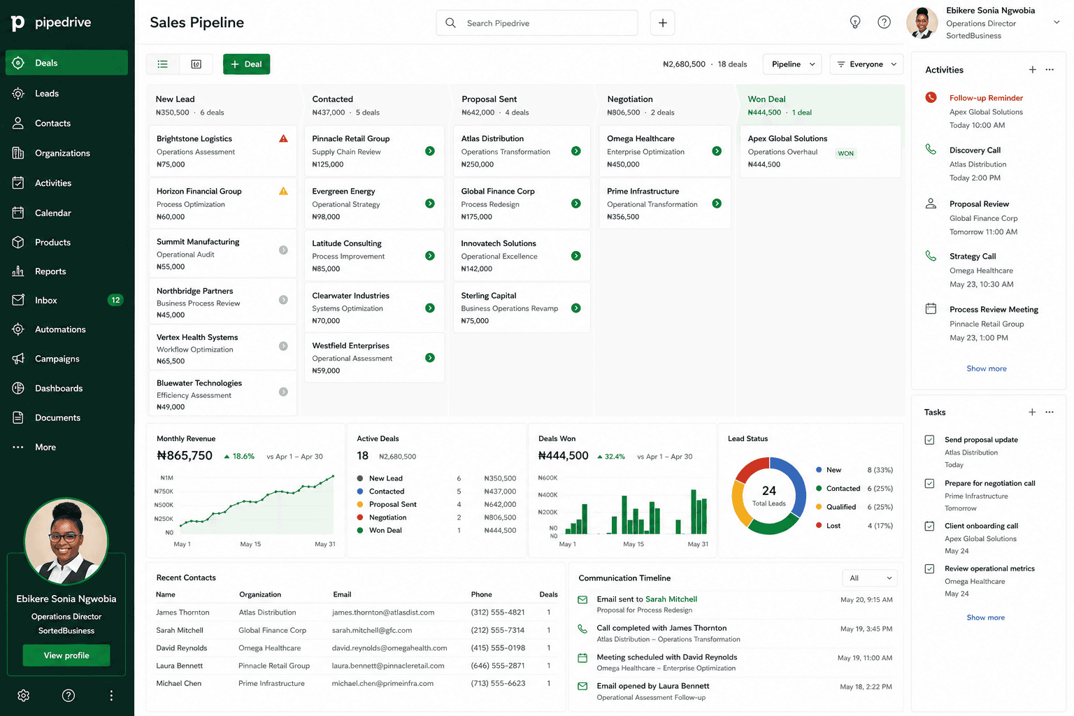Open the Everyone filter dropdown

tap(866, 64)
